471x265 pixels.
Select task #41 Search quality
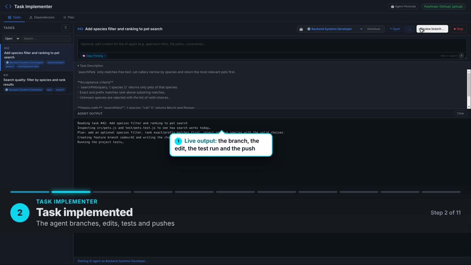tap(37, 82)
